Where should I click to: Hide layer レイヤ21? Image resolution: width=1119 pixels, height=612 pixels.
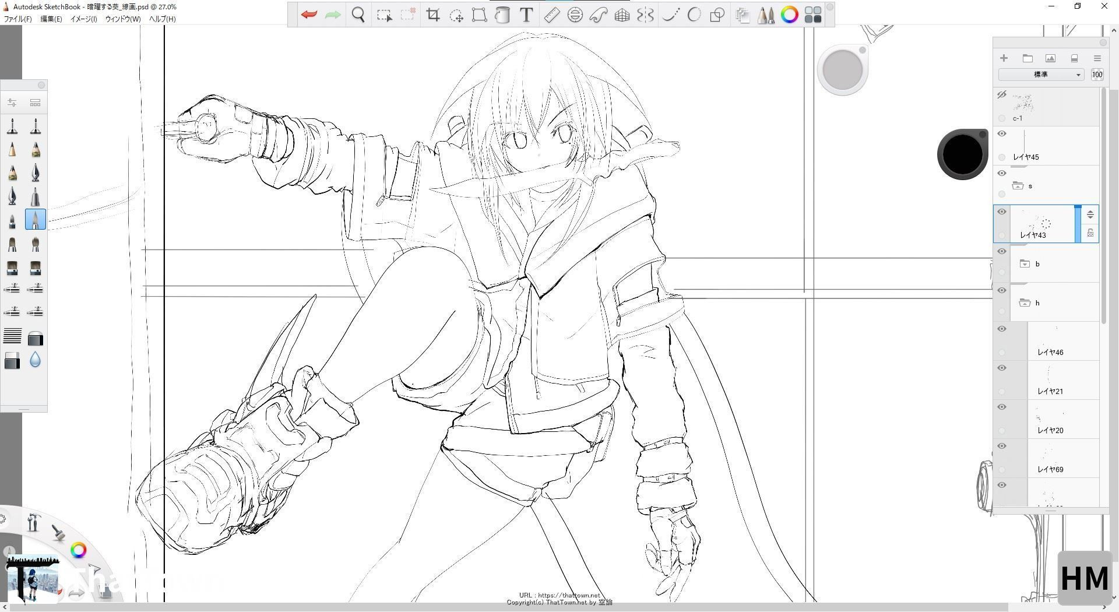tap(1002, 368)
